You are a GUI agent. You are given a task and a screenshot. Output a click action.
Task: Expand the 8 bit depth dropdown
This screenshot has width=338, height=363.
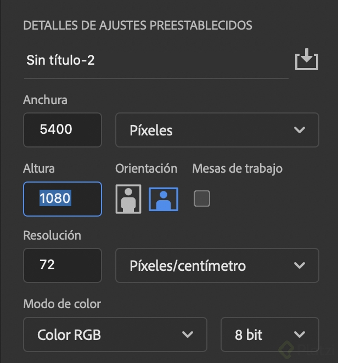(x=269, y=334)
